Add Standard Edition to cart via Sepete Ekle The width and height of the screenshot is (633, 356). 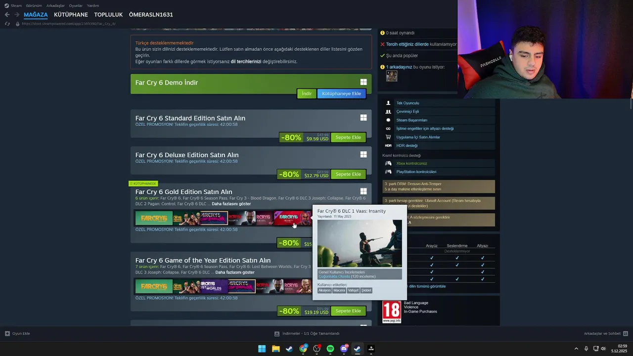(x=348, y=137)
